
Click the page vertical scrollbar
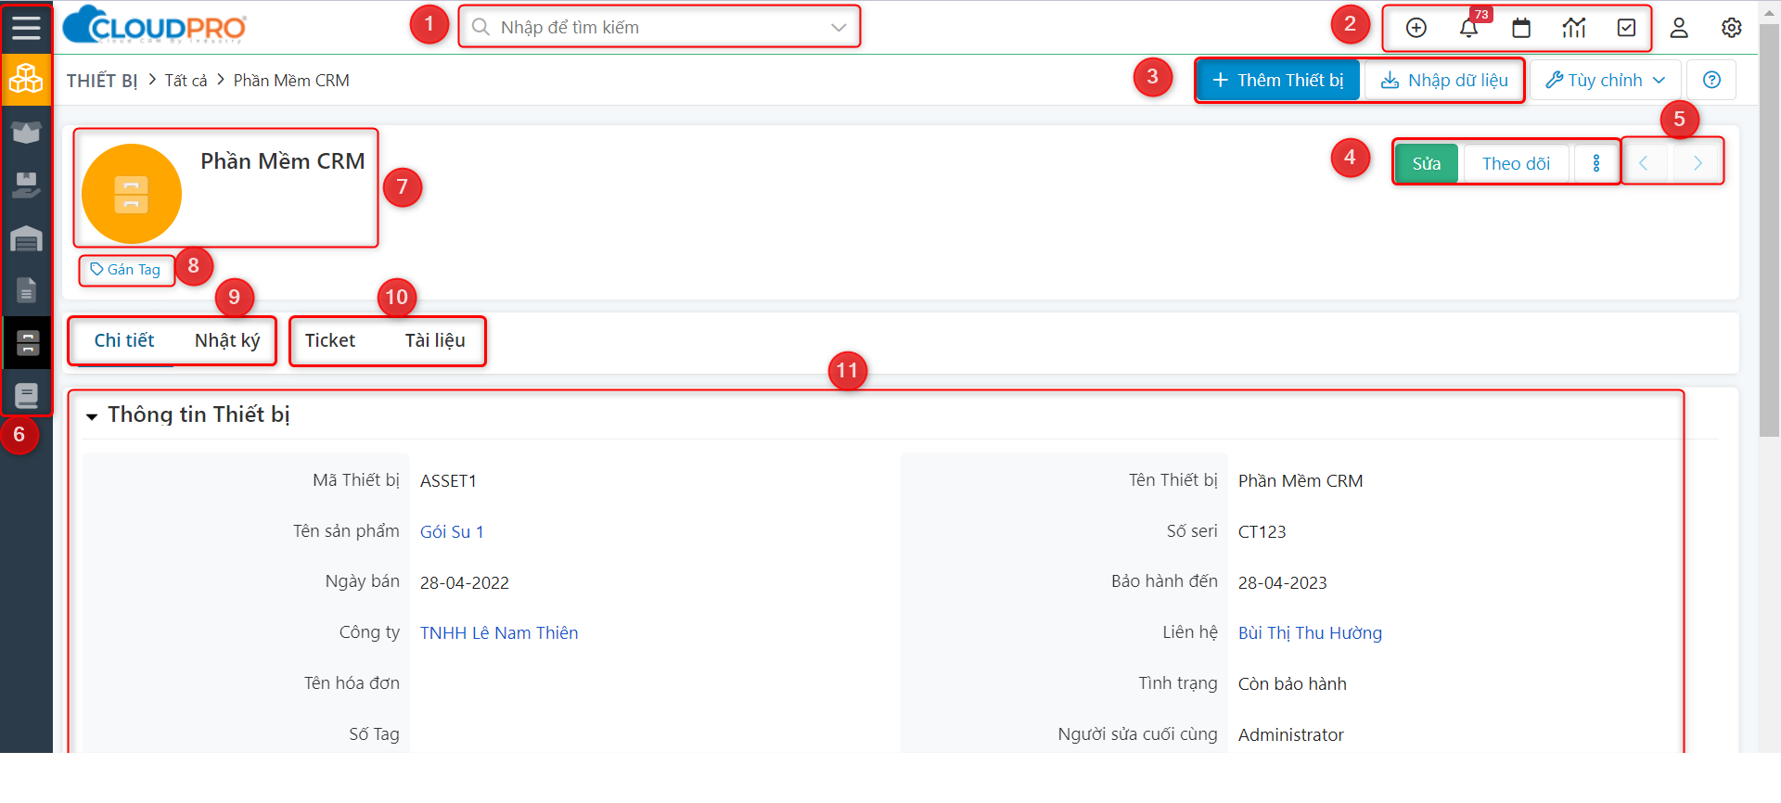click(1769, 232)
